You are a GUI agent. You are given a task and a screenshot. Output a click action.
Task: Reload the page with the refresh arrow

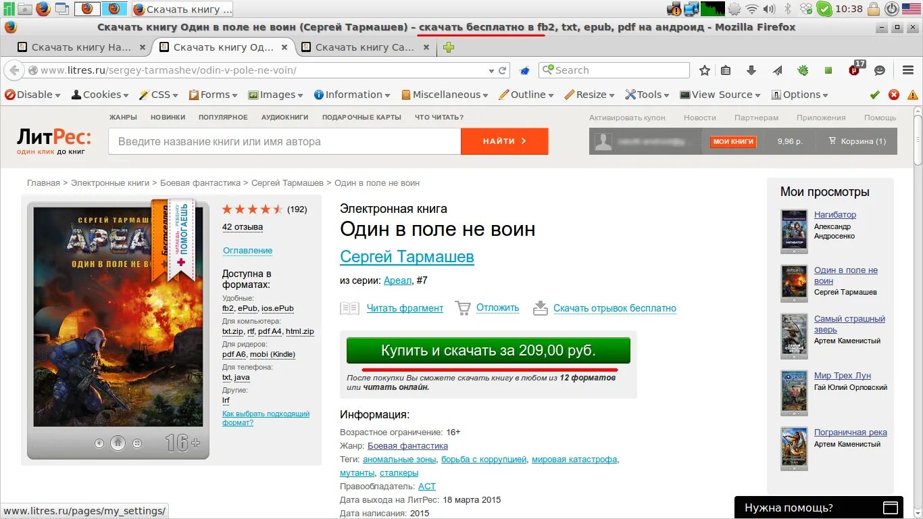click(x=503, y=70)
